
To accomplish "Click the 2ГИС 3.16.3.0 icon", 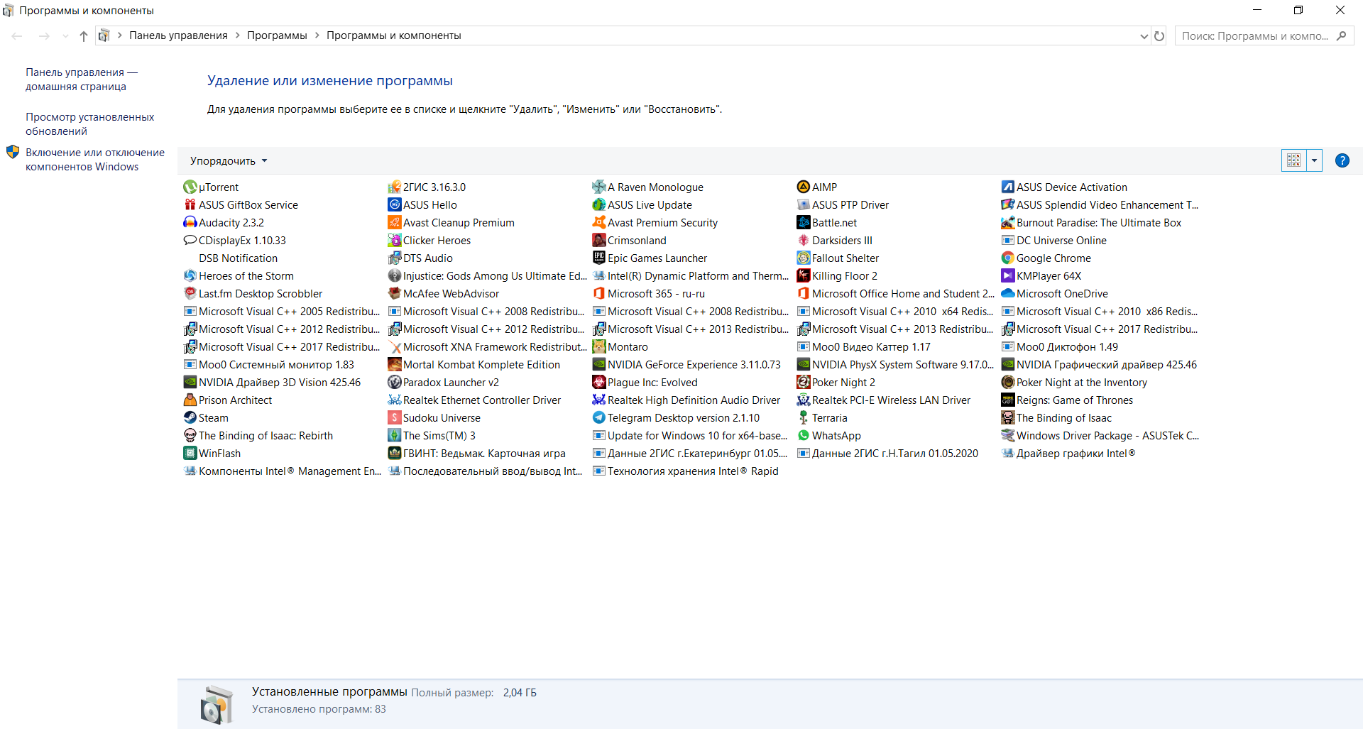I will (x=394, y=187).
